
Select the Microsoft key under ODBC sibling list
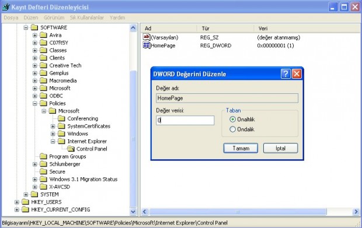(x=60, y=88)
